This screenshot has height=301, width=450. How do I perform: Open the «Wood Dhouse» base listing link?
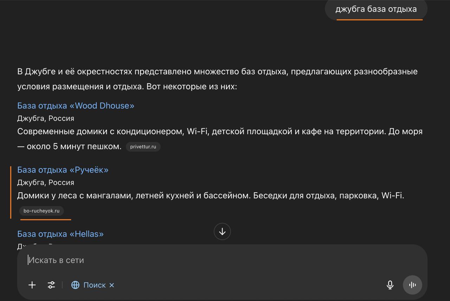point(75,105)
